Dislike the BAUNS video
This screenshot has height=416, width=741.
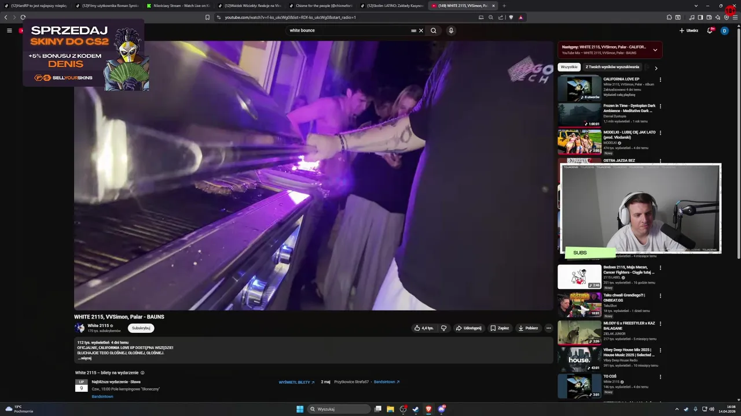[x=444, y=328]
